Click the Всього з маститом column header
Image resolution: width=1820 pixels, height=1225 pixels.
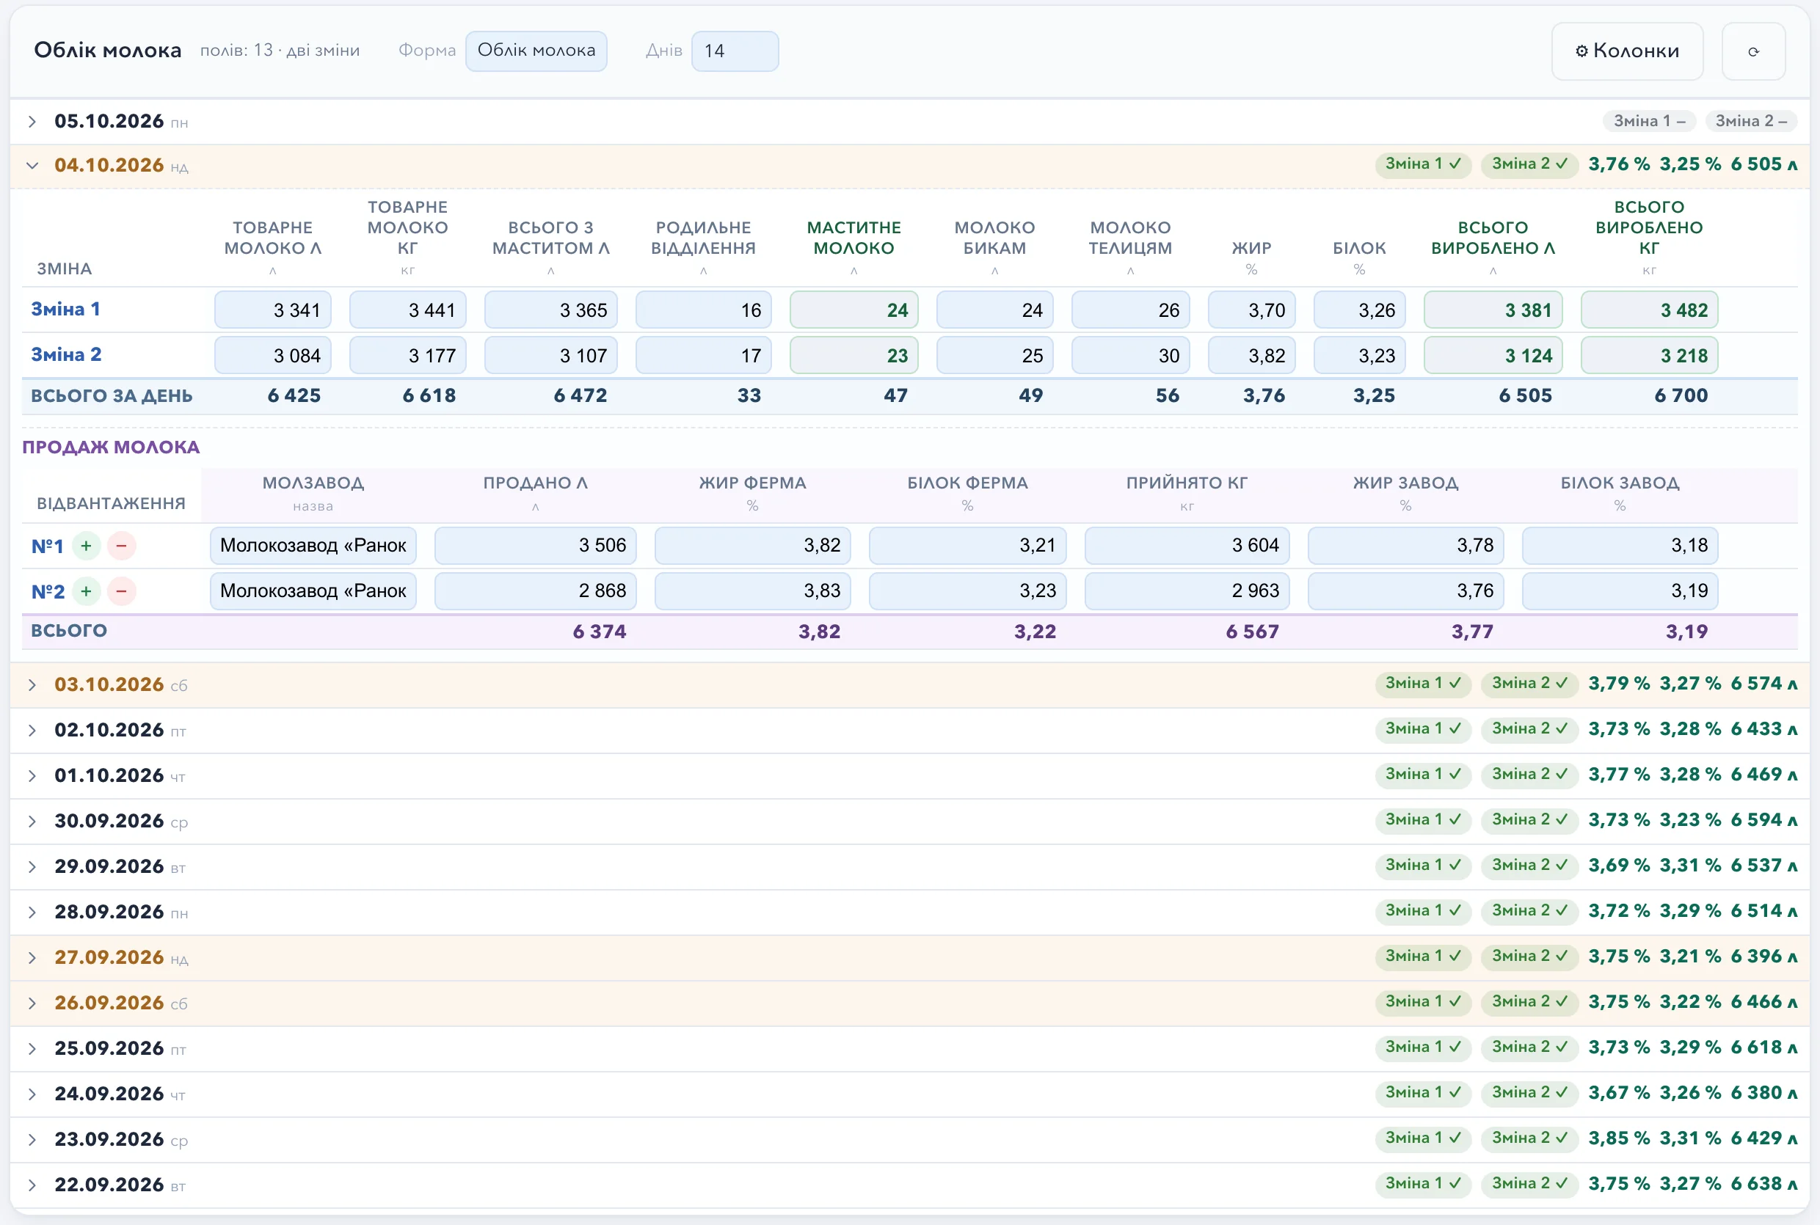click(x=551, y=238)
